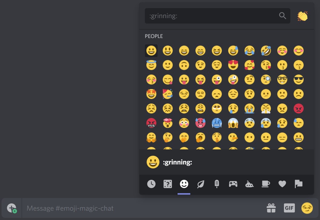This screenshot has height=220, width=320.
Task: Pick the angel halo face emoji
Action: [x=151, y=65]
